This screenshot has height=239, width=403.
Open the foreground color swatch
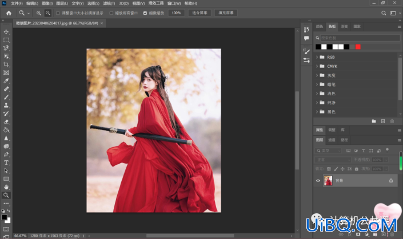point(4,217)
